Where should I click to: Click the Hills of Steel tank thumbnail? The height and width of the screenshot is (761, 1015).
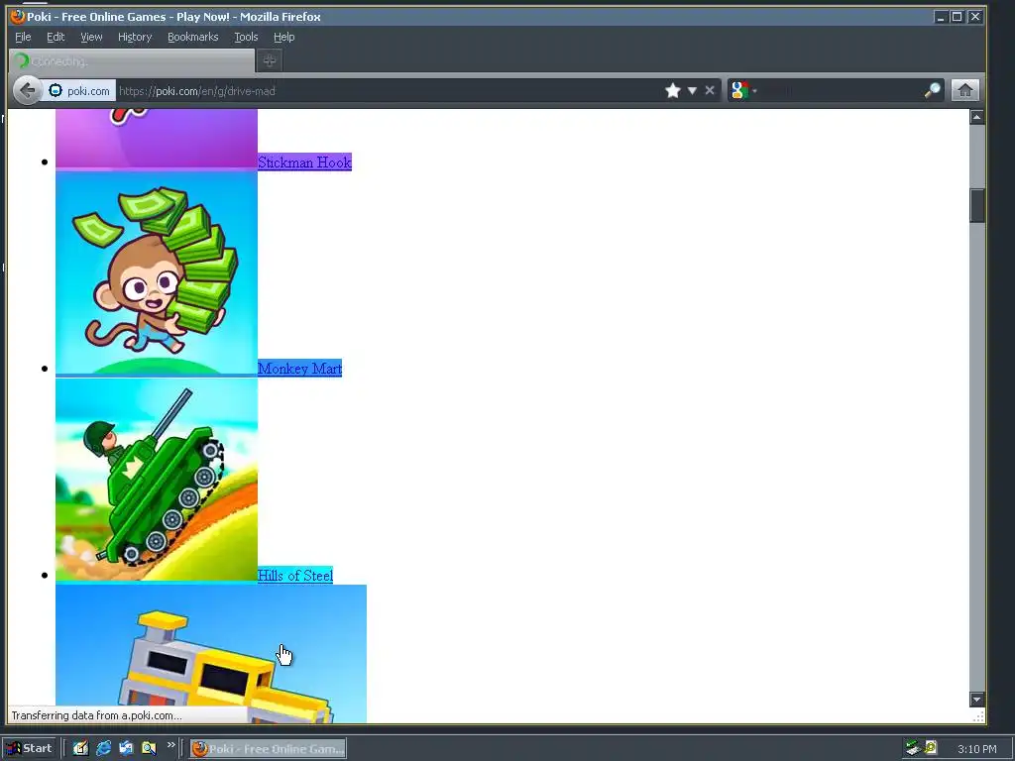(x=157, y=481)
